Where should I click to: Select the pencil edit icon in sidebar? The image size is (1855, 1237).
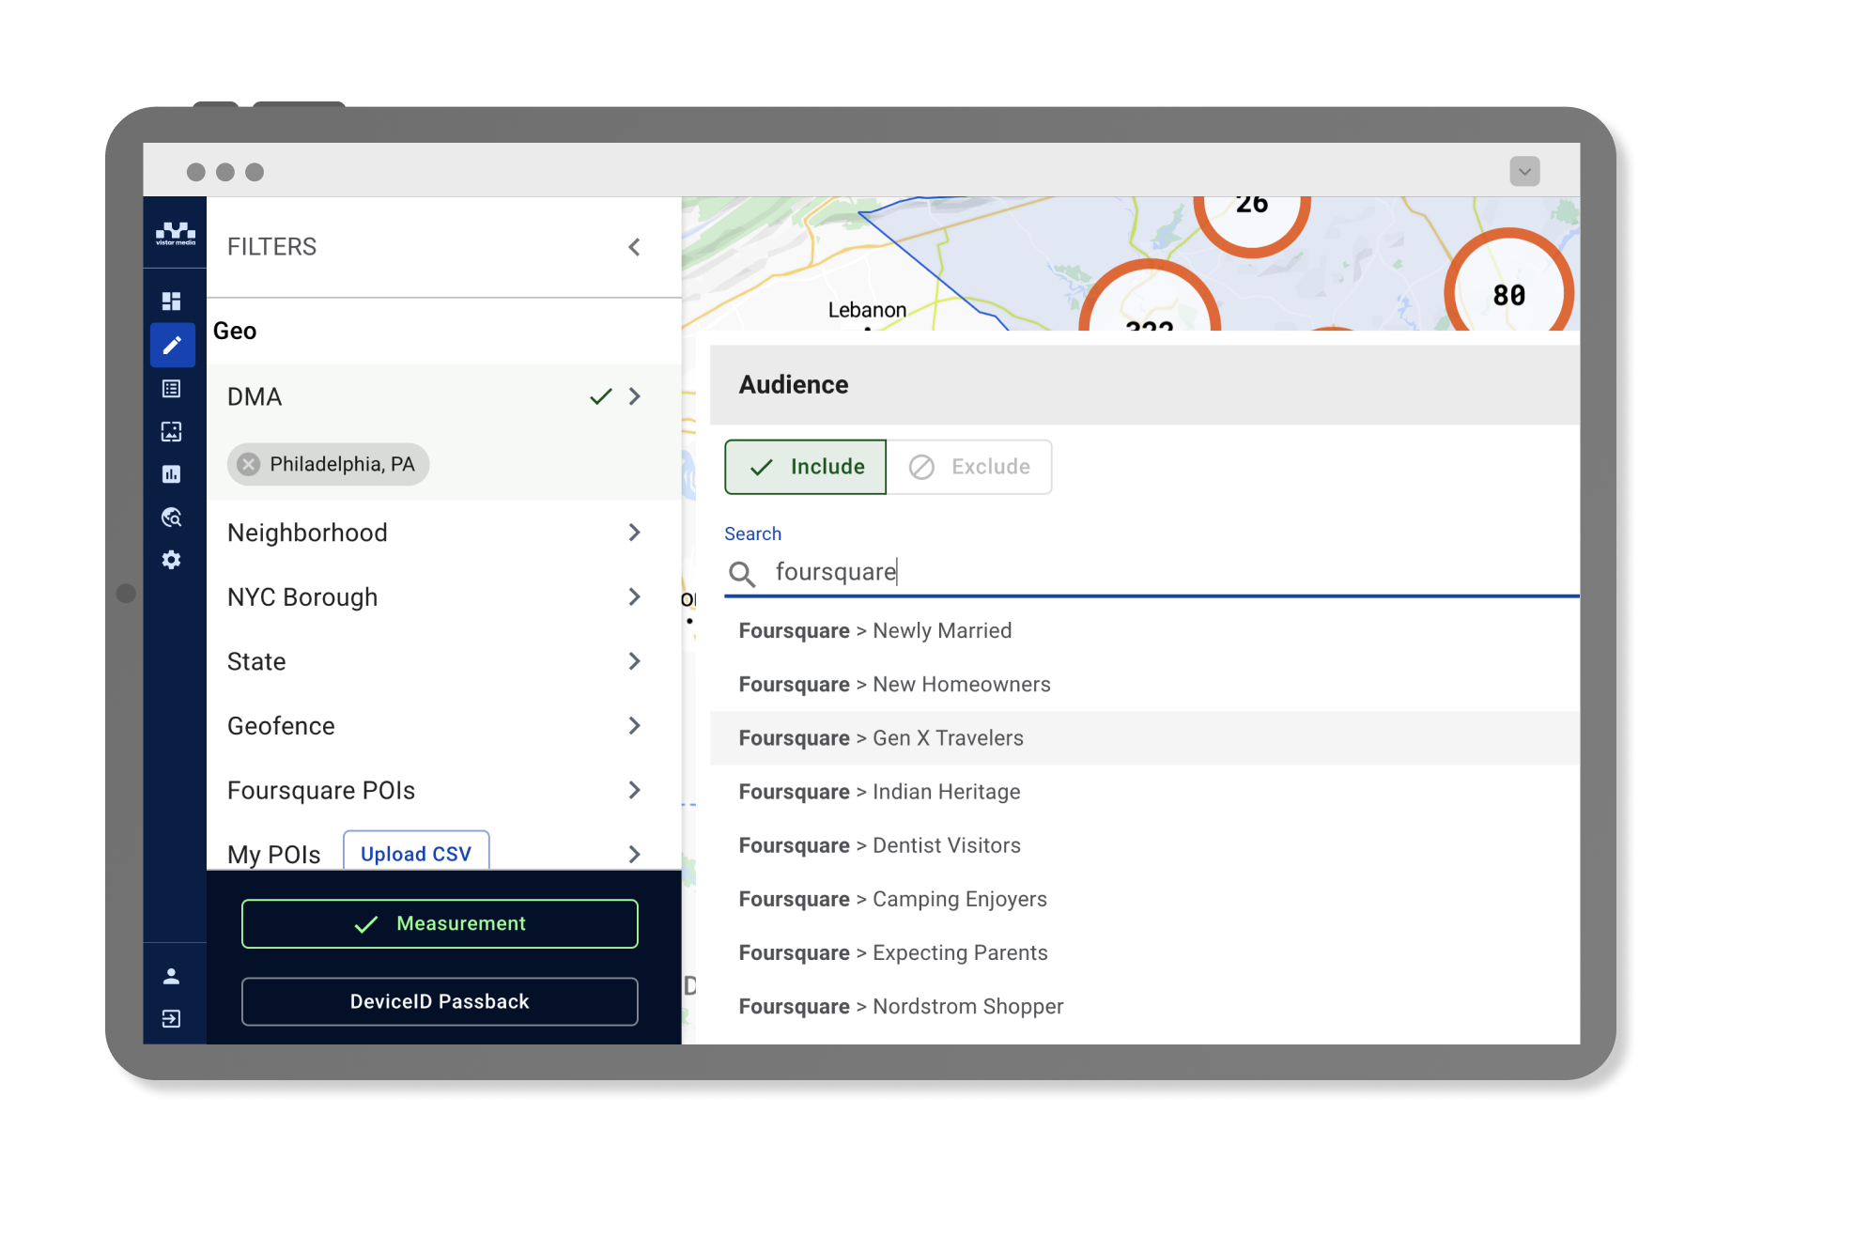(172, 346)
